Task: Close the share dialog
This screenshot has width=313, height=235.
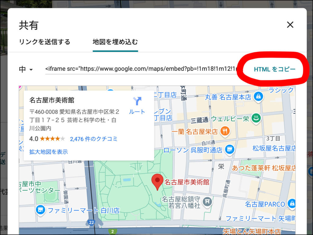Action: pos(290,25)
